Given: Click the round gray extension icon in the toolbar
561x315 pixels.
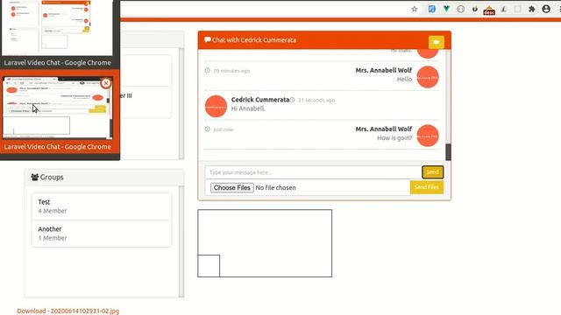Looking at the screenshot, I should [460, 10].
